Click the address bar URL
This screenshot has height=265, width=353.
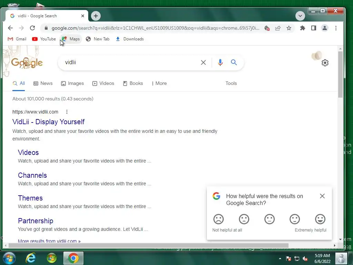pos(155,28)
